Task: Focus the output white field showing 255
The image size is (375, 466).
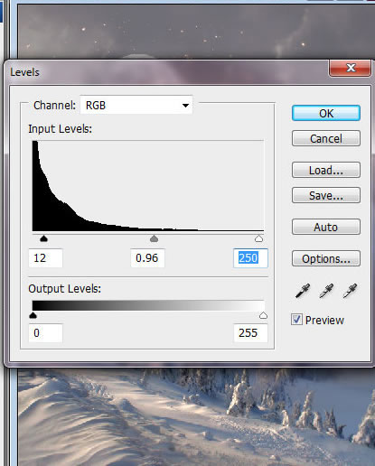Action: click(x=250, y=333)
